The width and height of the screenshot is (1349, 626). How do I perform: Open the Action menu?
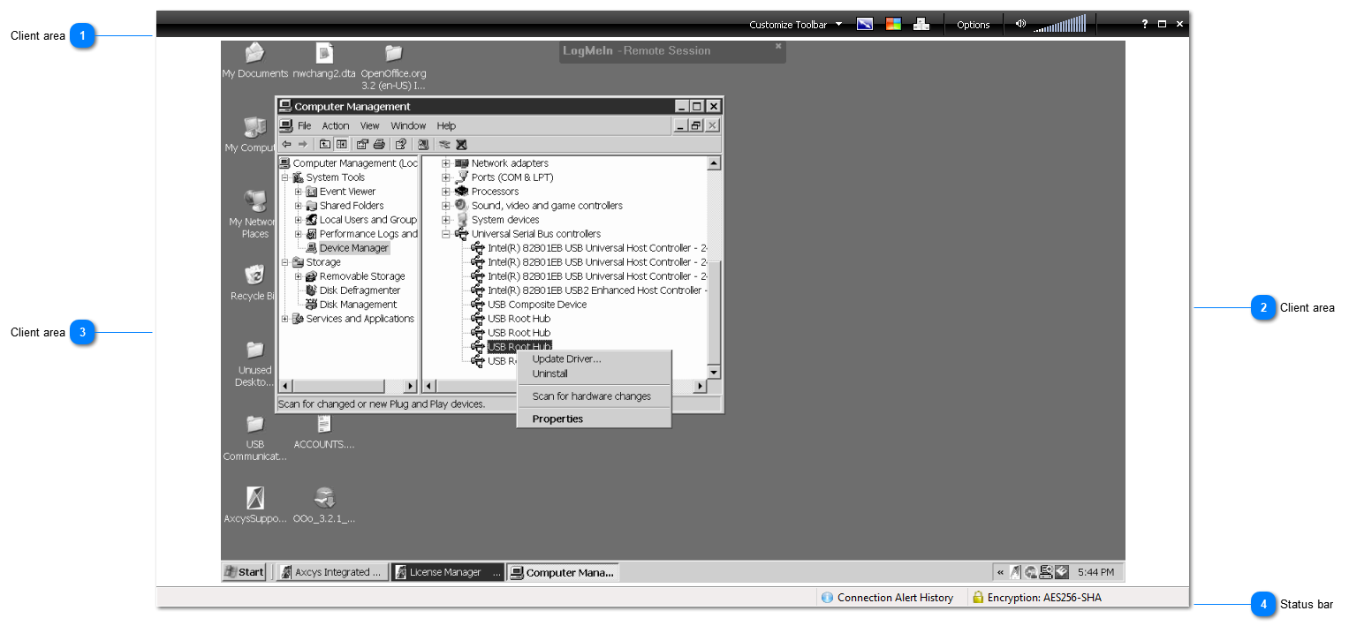336,125
